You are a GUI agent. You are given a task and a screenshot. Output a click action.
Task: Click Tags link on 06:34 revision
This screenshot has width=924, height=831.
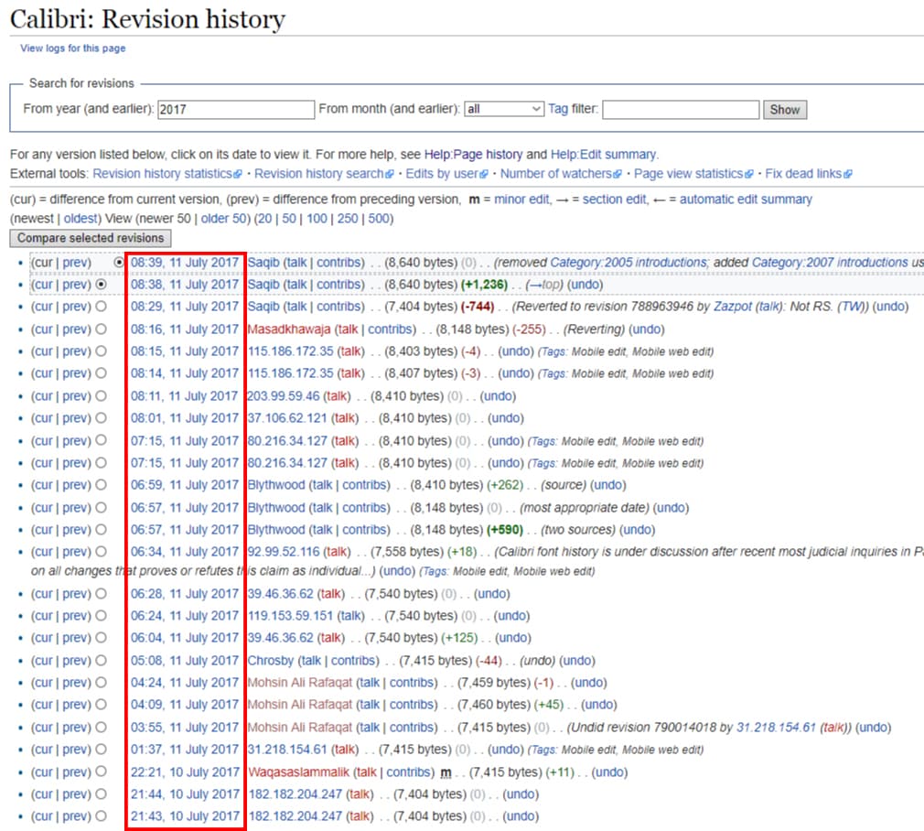coord(436,572)
